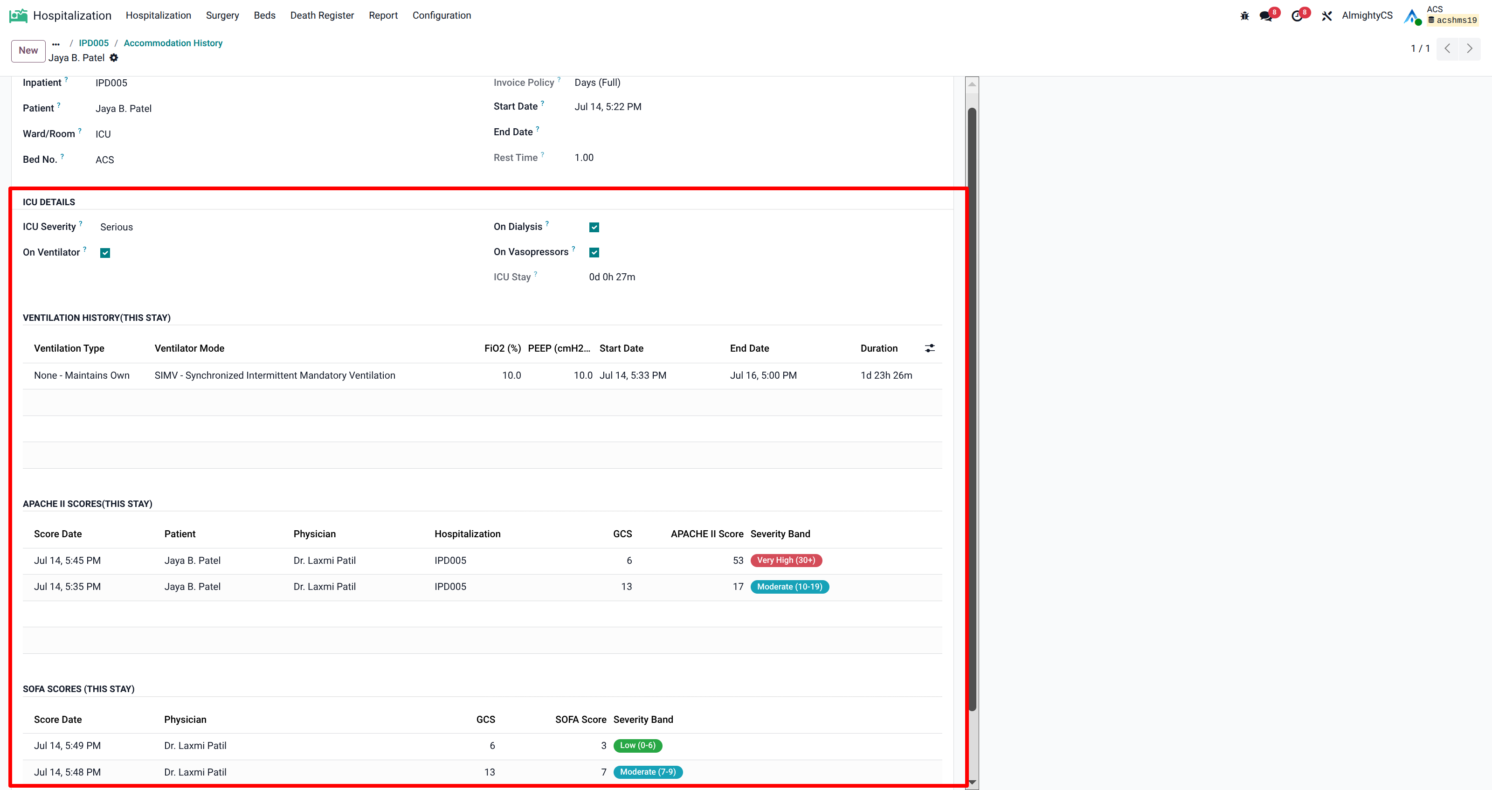1492x790 pixels.
Task: Click the Low (0-6) SOFA severity badge
Action: coord(638,746)
